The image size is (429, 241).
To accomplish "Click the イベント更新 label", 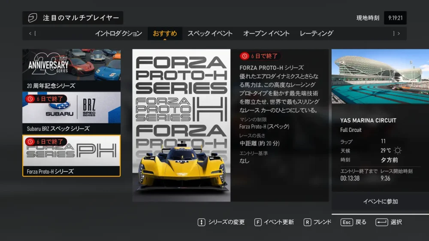I will (x=279, y=222).
